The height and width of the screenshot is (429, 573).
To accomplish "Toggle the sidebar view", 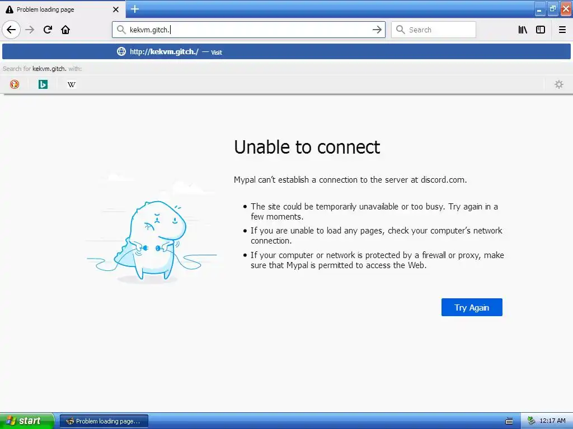I will pyautogui.click(x=541, y=30).
